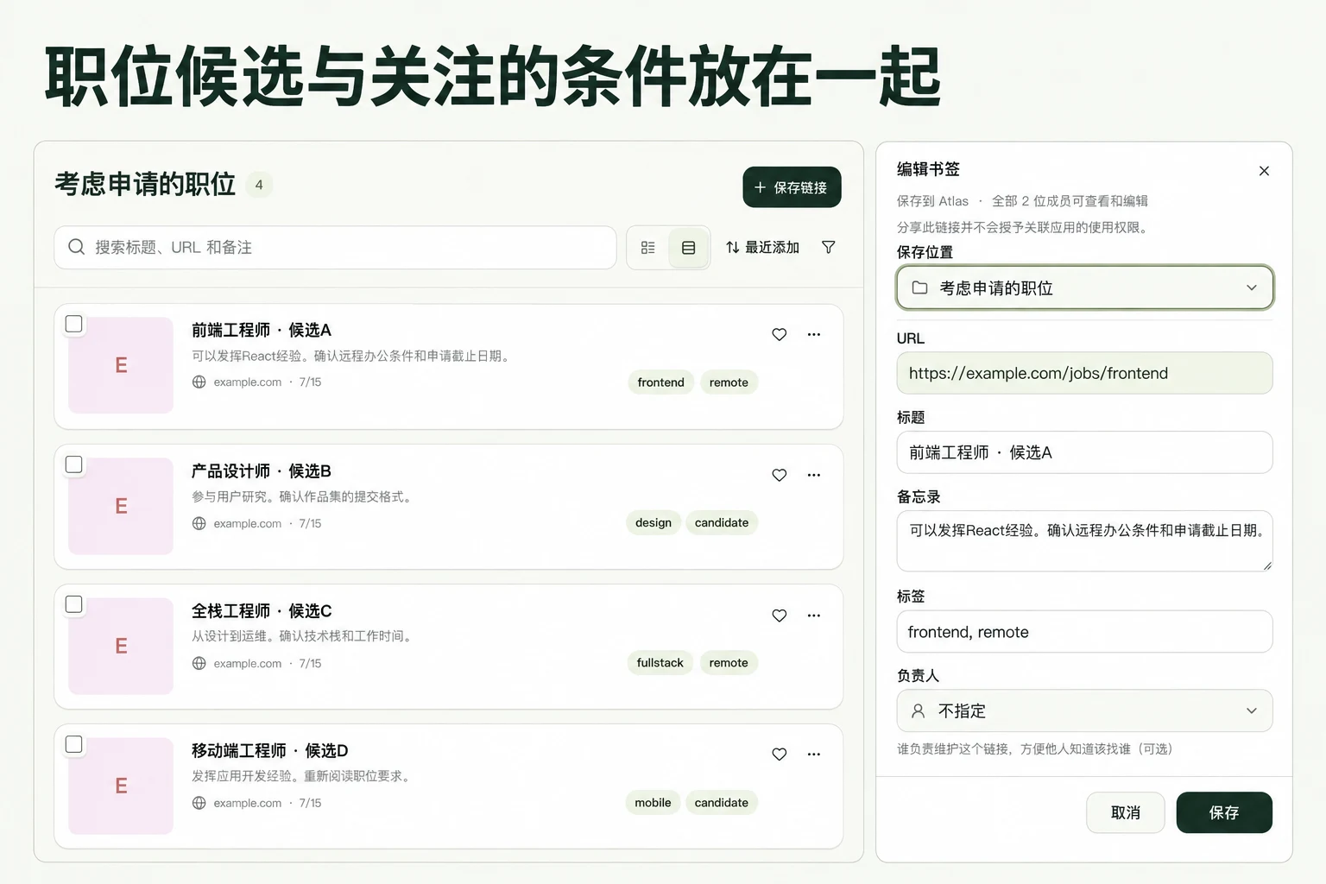1326x884 pixels.
Task: Select the mobile tag chip
Action: coord(653,803)
